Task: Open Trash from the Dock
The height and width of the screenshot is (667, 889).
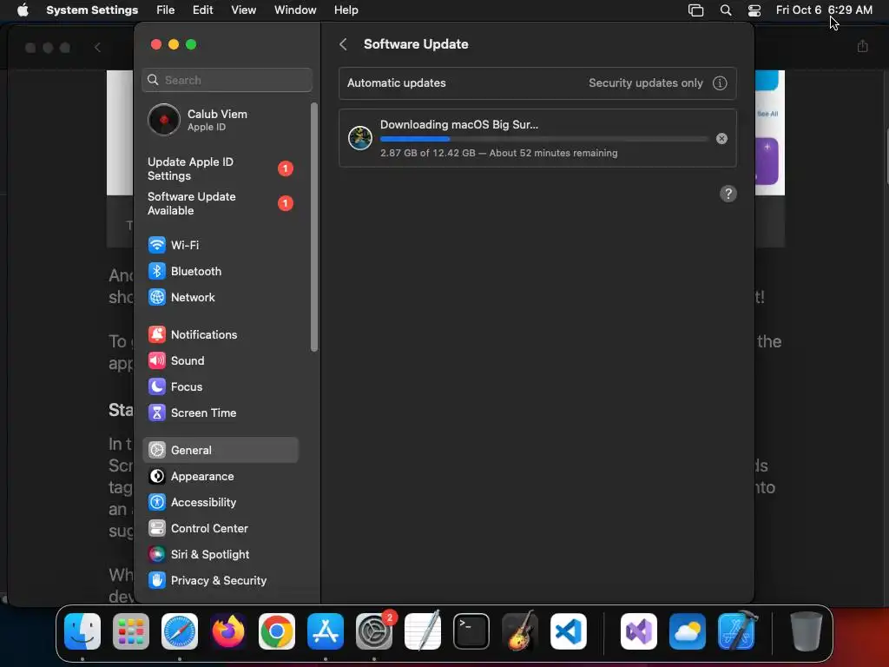Action: pos(807,631)
